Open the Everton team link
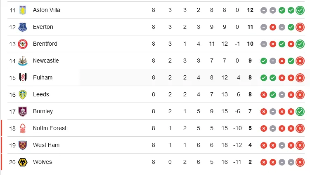The image size is (310, 175). (43, 27)
